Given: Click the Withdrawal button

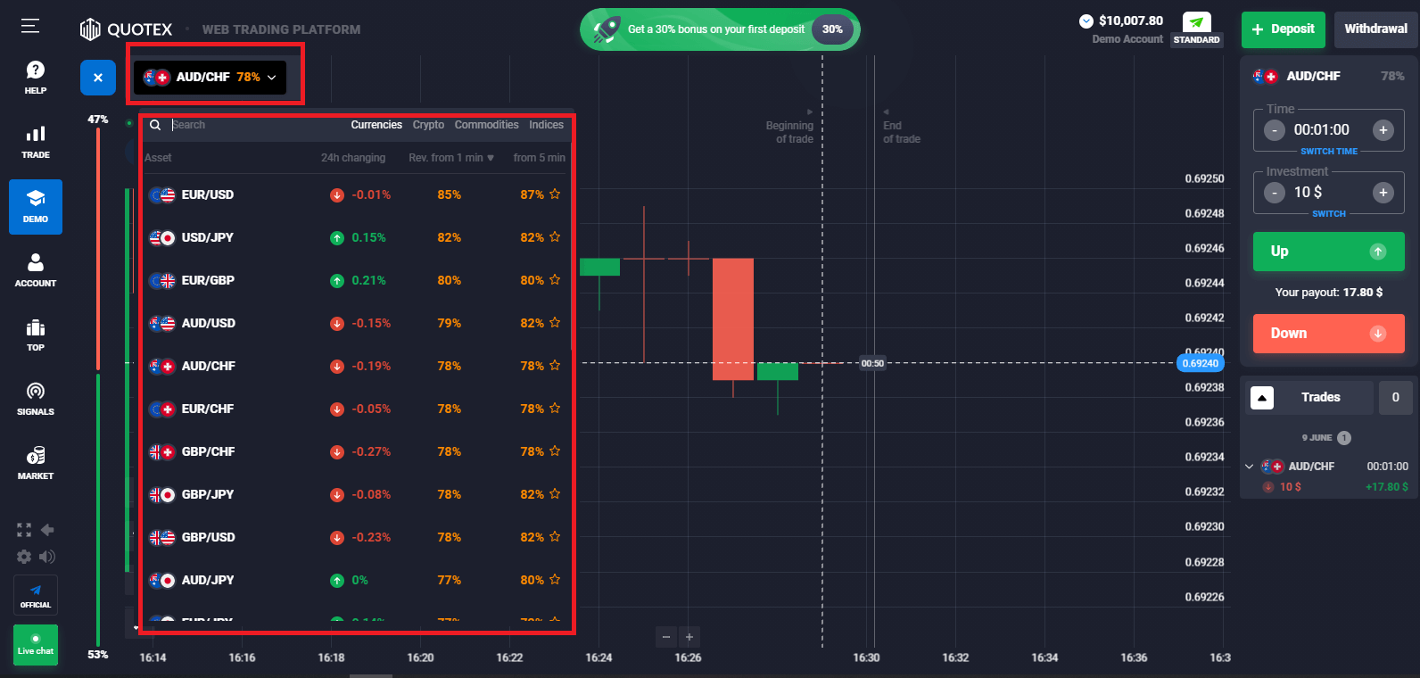Looking at the screenshot, I should pyautogui.click(x=1376, y=29).
